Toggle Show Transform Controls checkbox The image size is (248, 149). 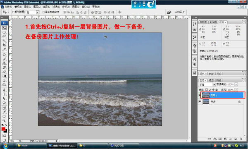[x=43, y=12]
